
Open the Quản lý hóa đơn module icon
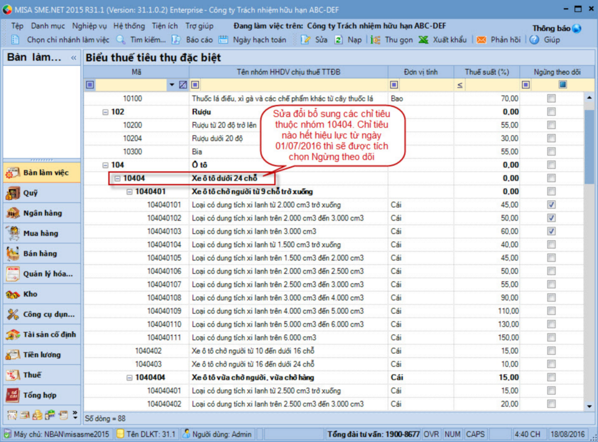12,274
